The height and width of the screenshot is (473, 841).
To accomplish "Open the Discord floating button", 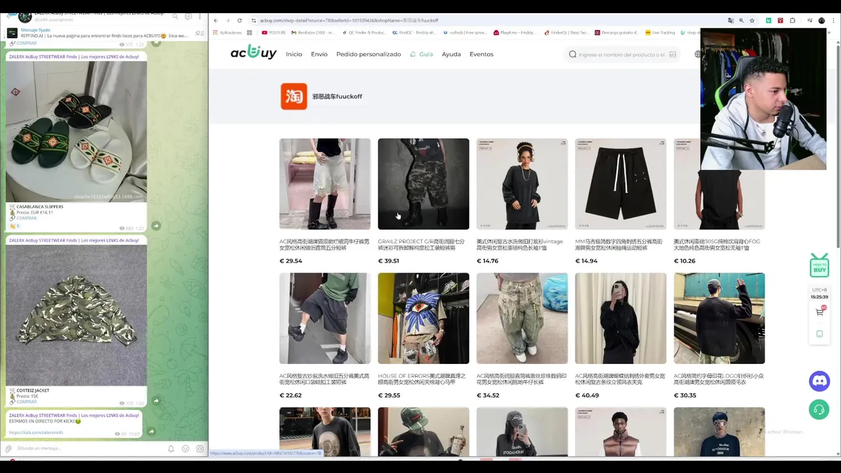I will coord(819,381).
